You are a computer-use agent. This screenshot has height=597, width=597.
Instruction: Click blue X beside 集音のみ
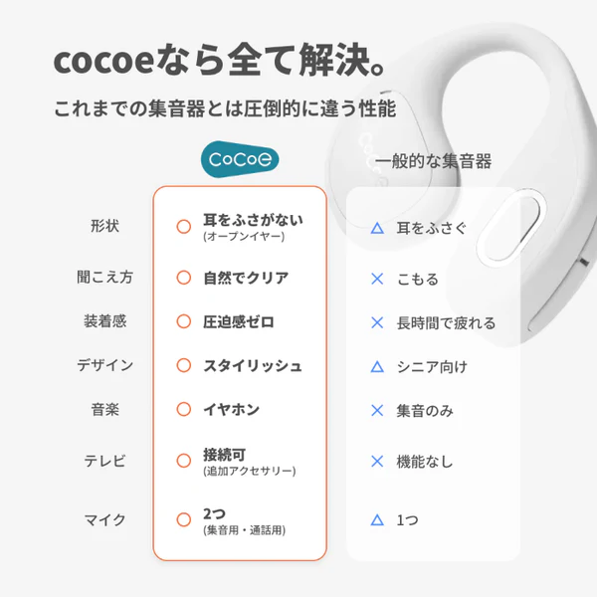coord(377,410)
